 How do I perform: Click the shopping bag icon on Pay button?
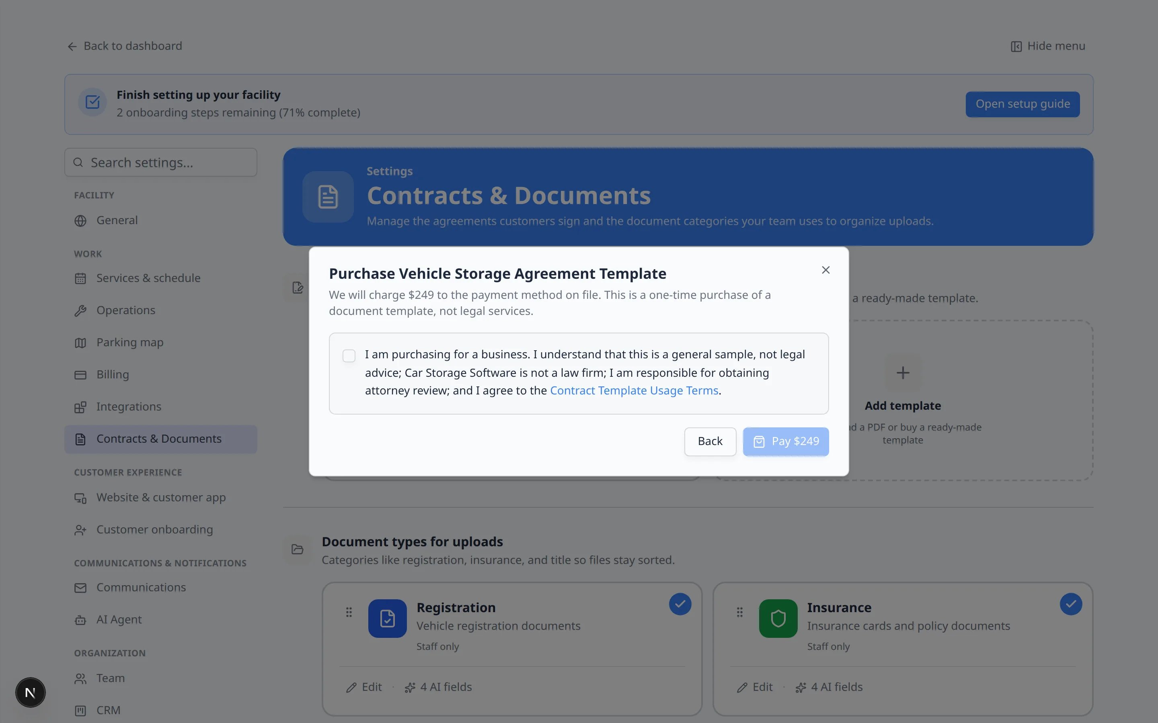click(759, 441)
